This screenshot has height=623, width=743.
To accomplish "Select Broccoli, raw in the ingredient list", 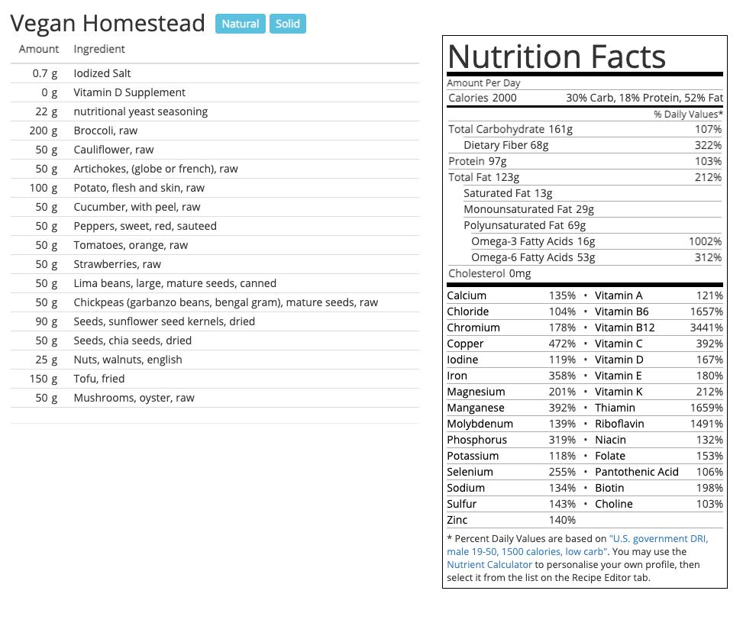I will 105,131.
